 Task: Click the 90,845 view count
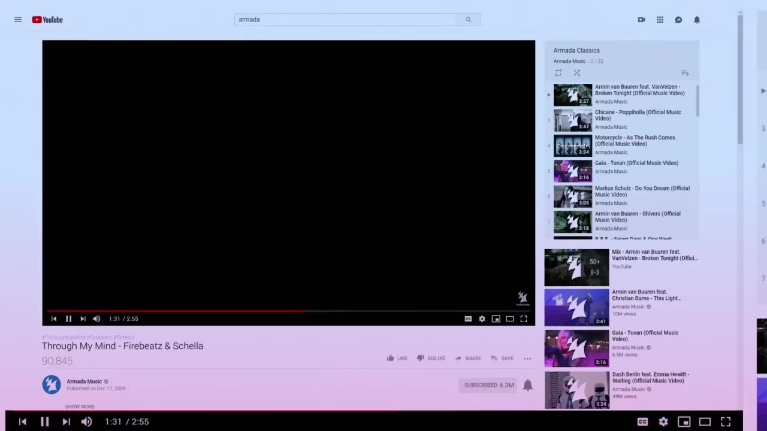point(57,361)
